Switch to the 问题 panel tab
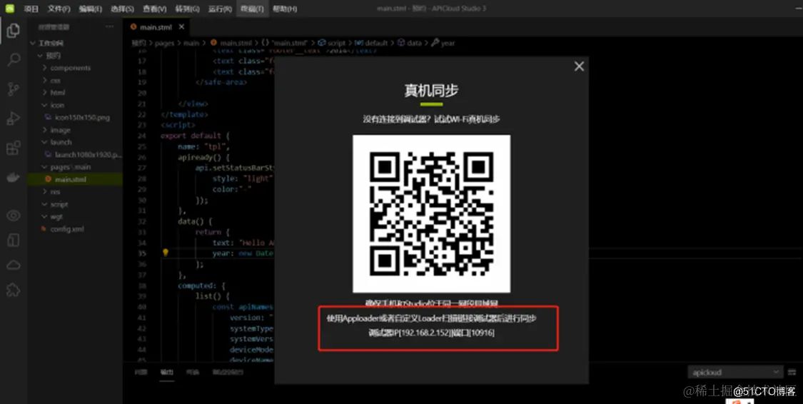The width and height of the screenshot is (803, 404). click(x=141, y=373)
